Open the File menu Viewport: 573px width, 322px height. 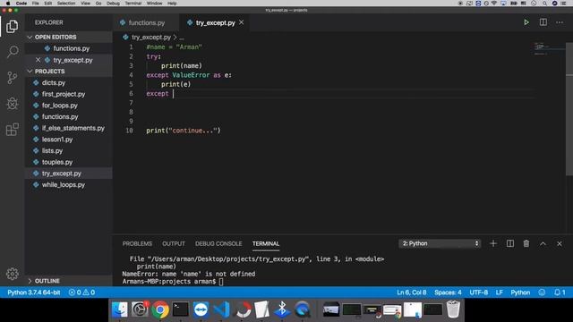[x=36, y=4]
